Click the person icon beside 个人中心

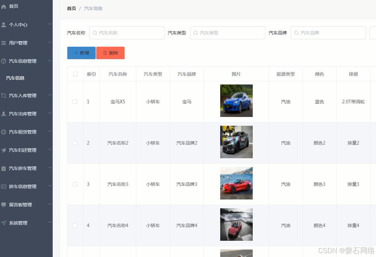[x=4, y=25]
